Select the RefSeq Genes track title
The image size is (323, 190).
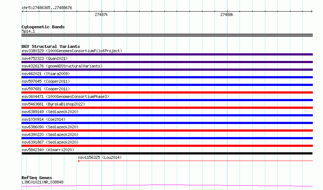click(37, 178)
